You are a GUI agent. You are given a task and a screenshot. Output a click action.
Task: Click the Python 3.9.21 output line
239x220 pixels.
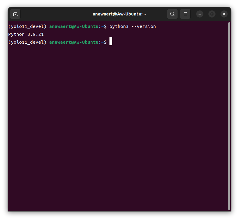point(26,35)
